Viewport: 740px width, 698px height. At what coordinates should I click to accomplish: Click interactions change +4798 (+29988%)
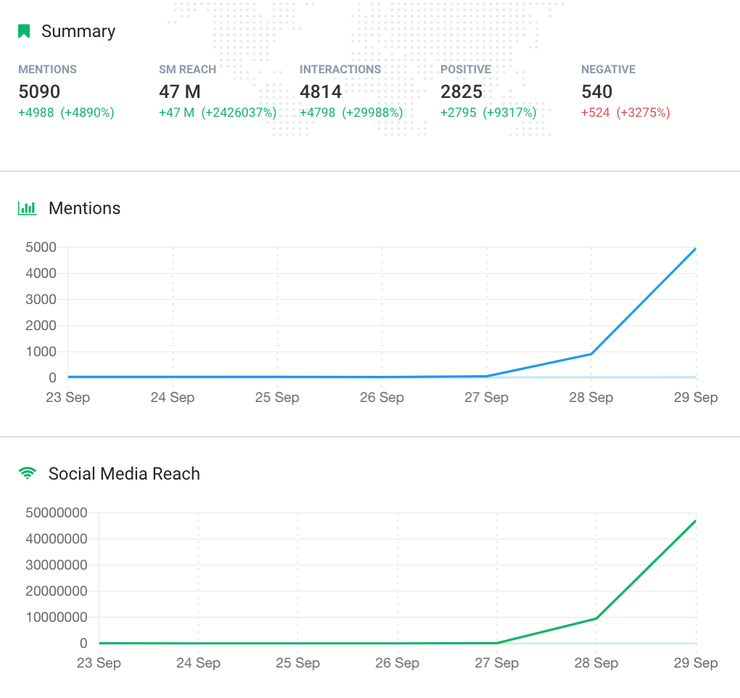[351, 112]
